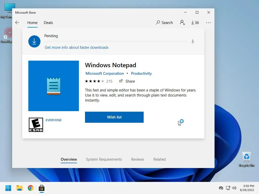Click the Notepad description paragraph

(141, 95)
